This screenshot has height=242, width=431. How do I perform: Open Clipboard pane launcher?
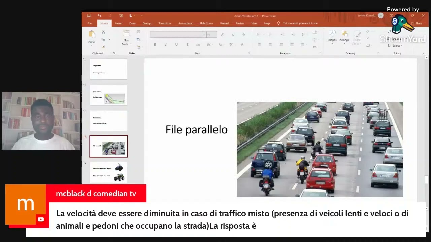[114, 53]
